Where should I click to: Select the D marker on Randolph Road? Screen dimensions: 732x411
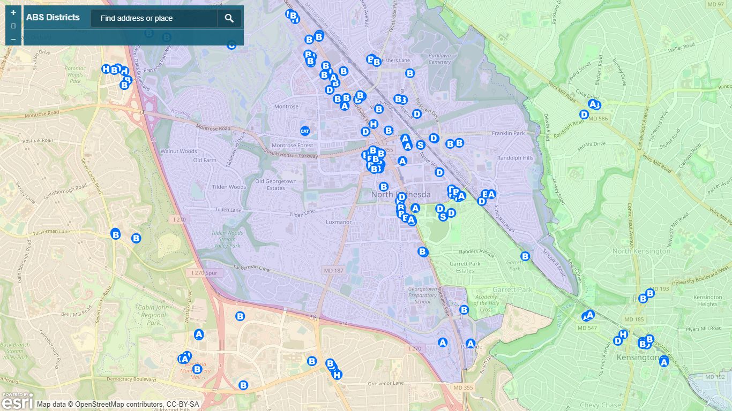click(584, 114)
